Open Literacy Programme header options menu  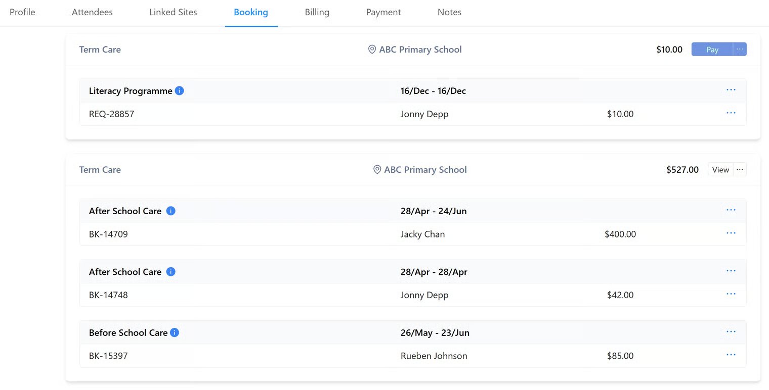[731, 90]
